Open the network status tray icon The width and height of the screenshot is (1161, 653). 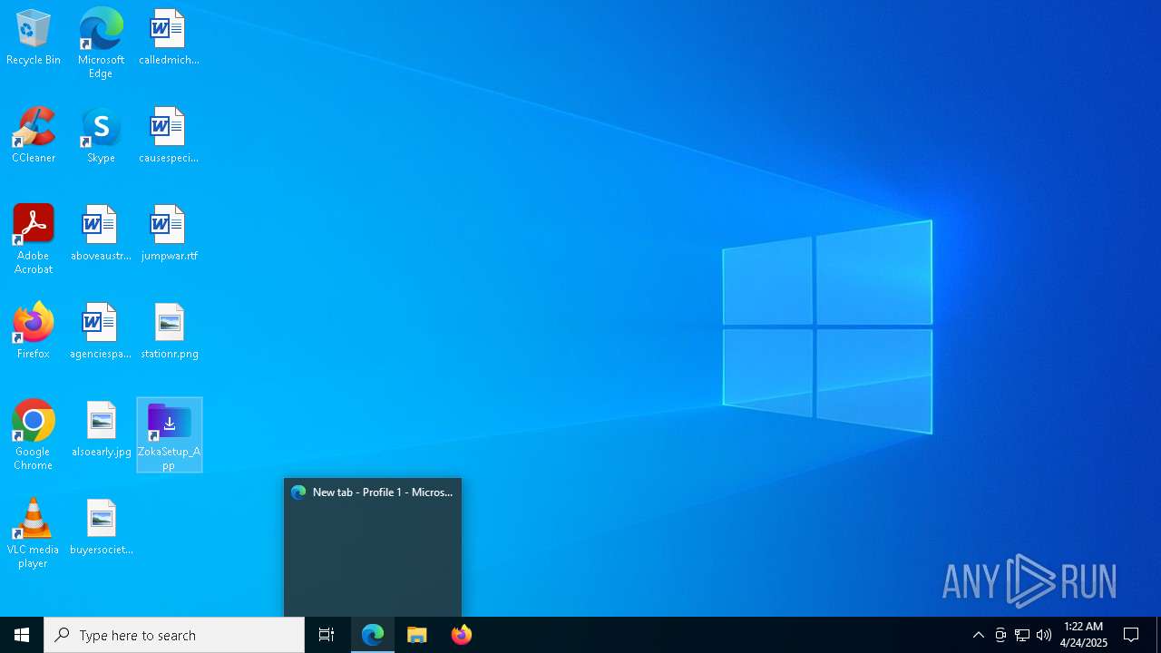(x=1022, y=635)
